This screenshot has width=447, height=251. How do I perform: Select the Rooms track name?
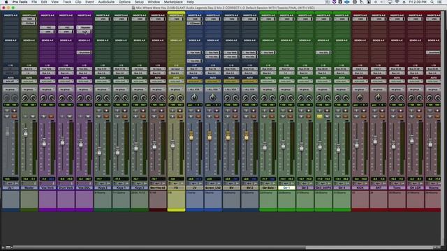433,188
